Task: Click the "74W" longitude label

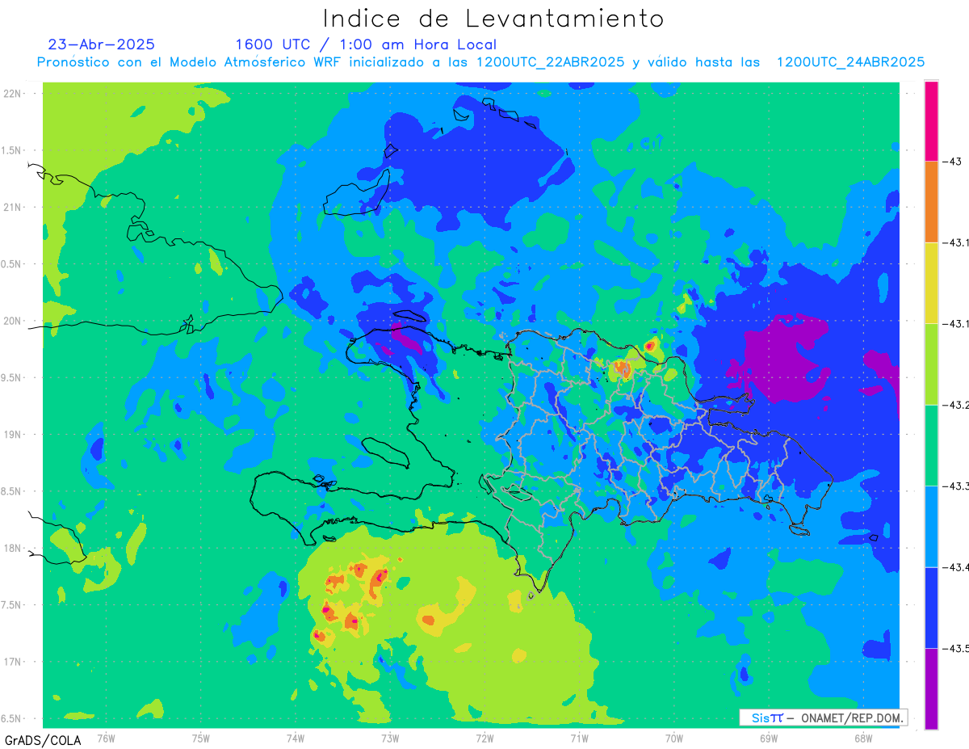Action: [x=296, y=738]
